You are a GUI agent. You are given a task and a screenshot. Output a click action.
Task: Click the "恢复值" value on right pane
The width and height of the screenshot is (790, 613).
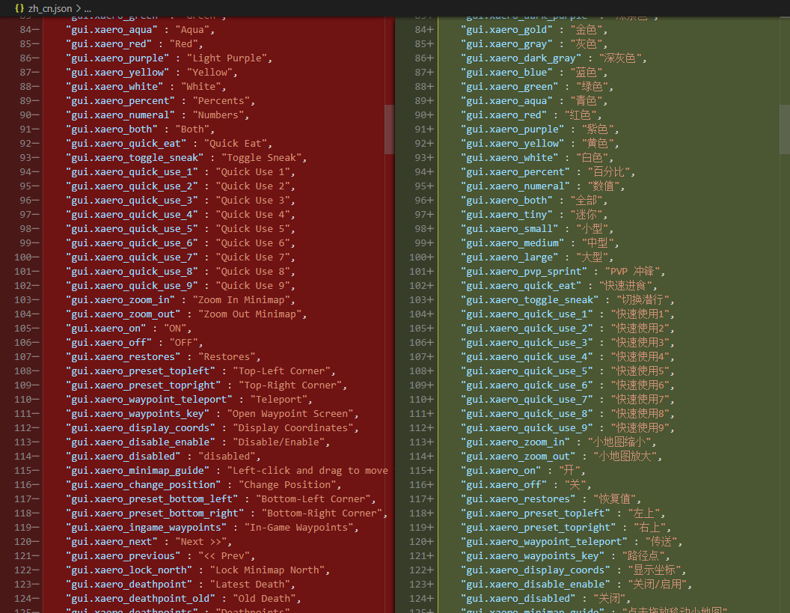pyautogui.click(x=615, y=499)
